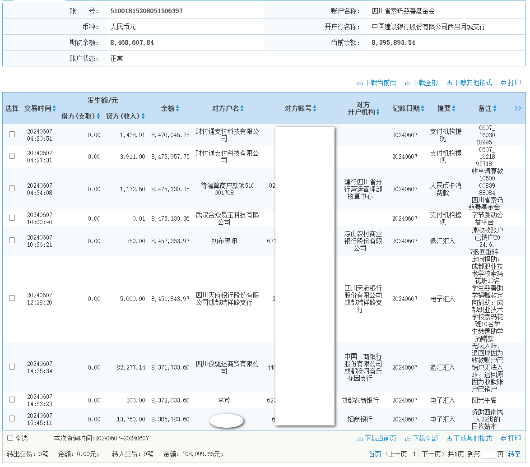The width and height of the screenshot is (530, 467).
Task: Click currency value 人民币元
Action: [123, 27]
